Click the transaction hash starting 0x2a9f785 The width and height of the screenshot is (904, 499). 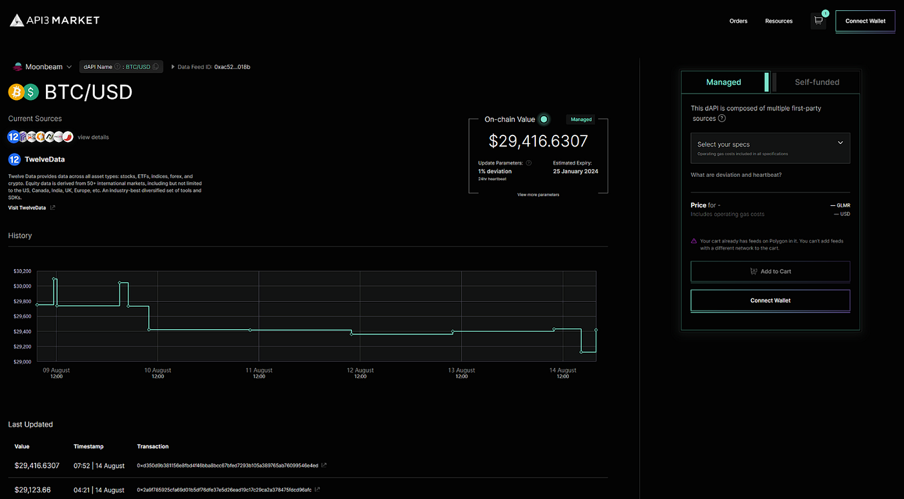point(224,490)
